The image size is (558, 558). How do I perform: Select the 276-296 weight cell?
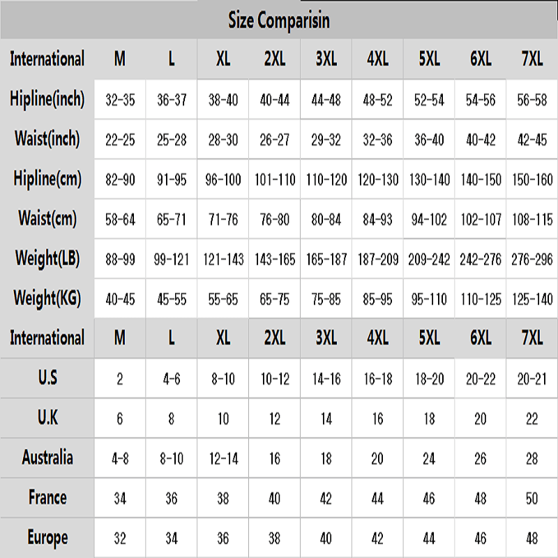(x=532, y=259)
